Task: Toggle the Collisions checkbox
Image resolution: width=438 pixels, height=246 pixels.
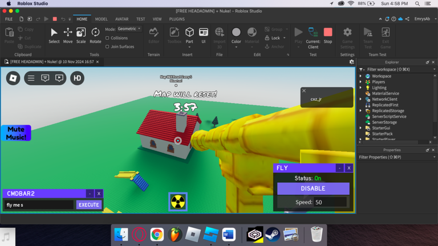Action: click(107, 38)
